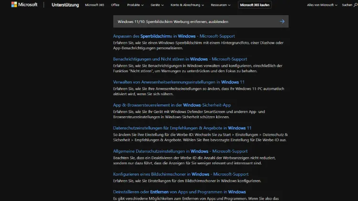
Task: Expand the Geräte dropdown menu
Action: (x=157, y=5)
